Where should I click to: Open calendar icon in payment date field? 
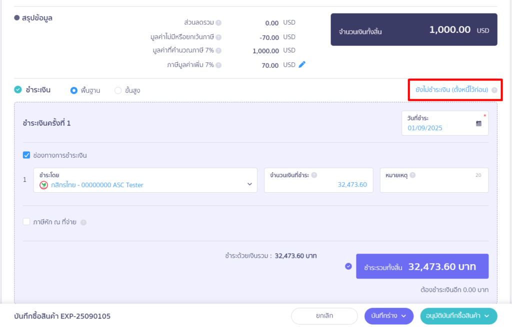478,123
